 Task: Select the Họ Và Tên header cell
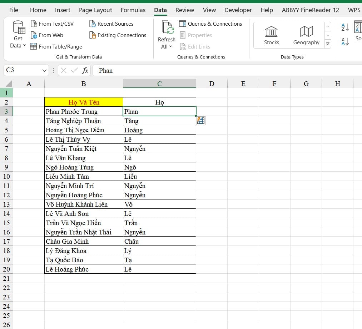[x=84, y=102]
